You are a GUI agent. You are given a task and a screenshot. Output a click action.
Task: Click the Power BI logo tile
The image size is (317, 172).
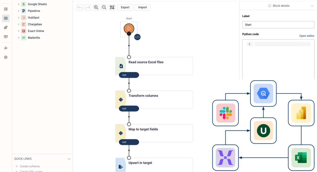(x=301, y=113)
